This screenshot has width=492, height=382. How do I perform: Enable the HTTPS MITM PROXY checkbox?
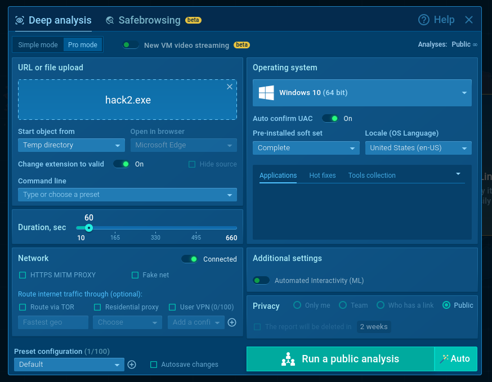point(23,275)
